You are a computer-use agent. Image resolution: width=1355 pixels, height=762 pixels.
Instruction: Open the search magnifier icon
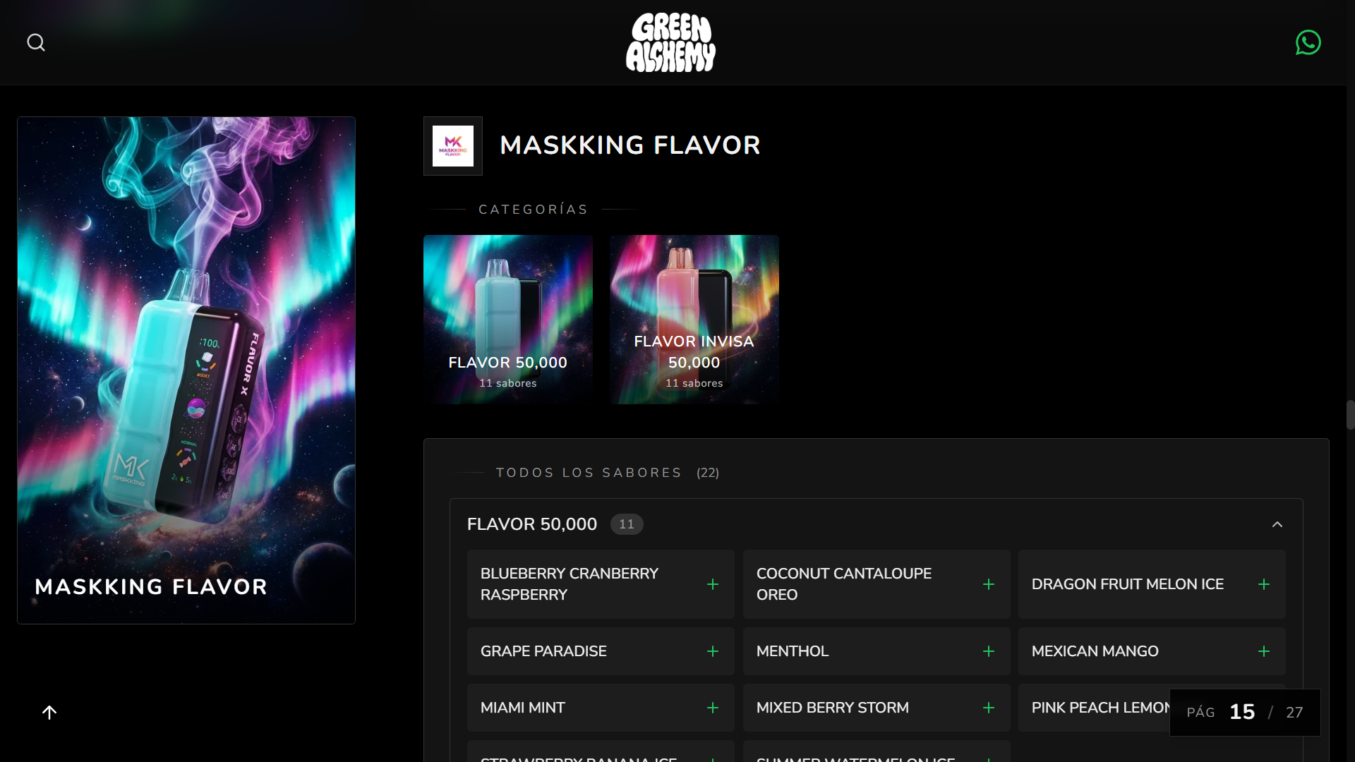coord(36,43)
